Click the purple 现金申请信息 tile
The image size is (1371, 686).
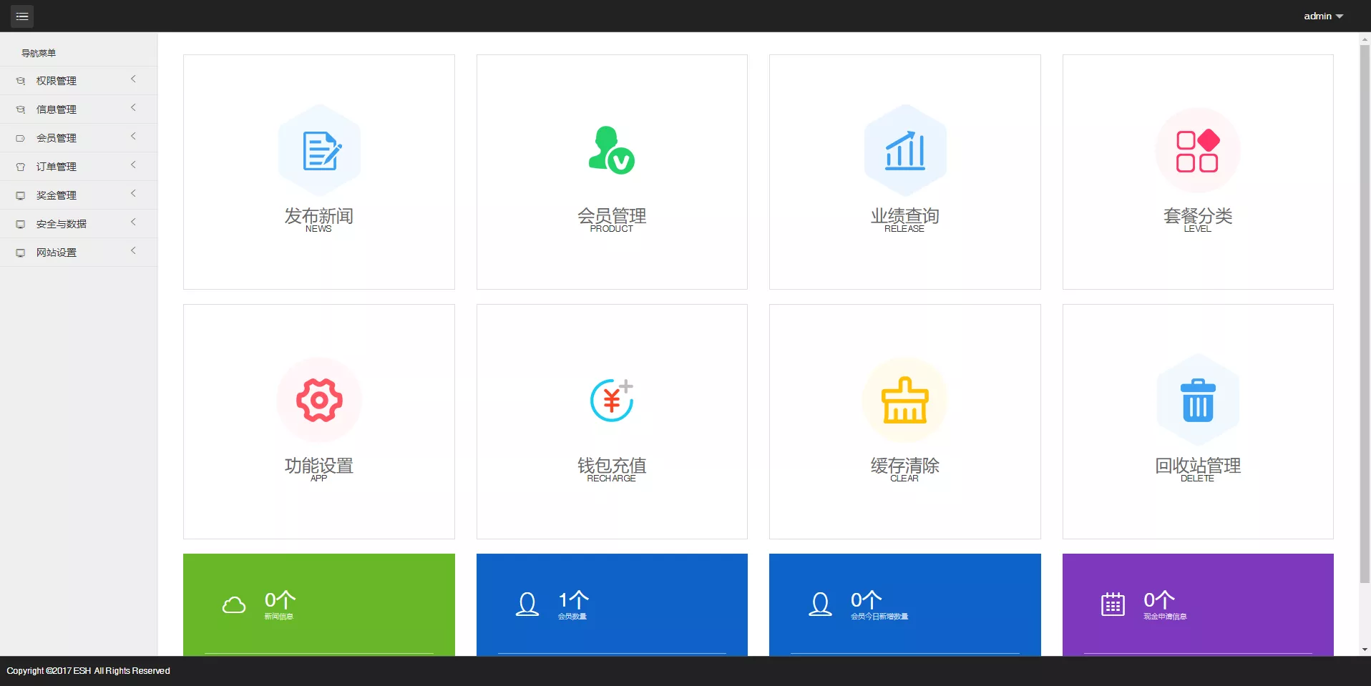tap(1197, 604)
